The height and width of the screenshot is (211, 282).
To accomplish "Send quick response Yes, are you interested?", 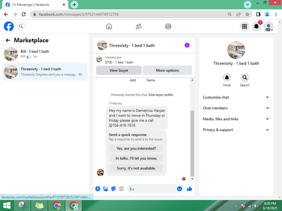I will 136,149.
